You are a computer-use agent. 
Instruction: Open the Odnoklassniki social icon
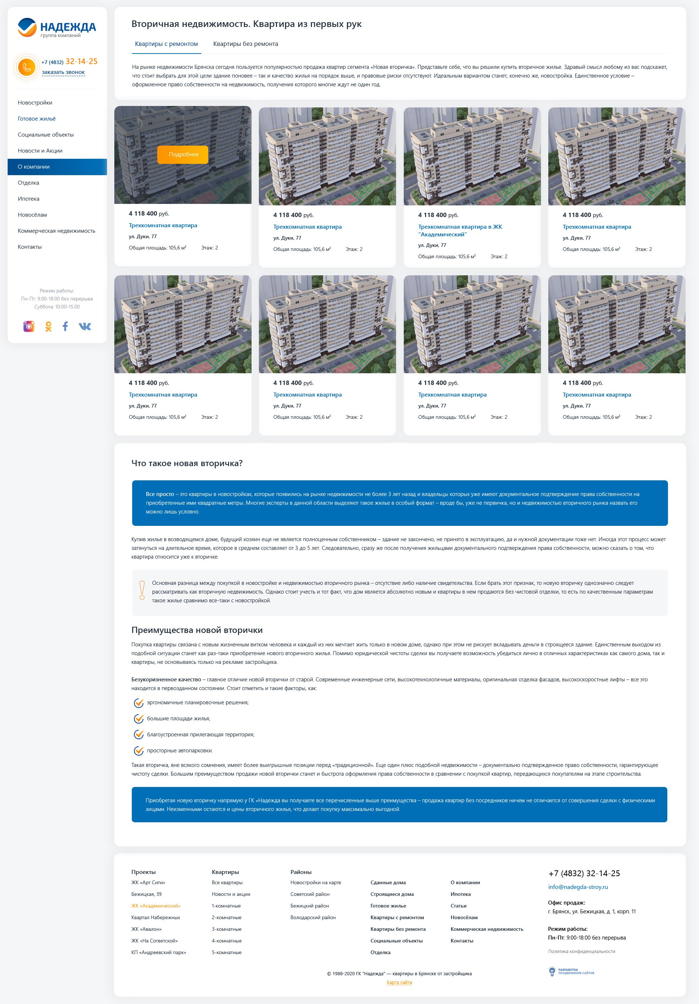48,326
